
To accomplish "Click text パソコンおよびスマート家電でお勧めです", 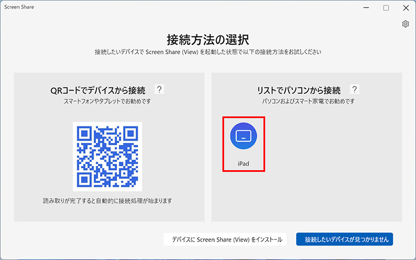I will (308, 101).
